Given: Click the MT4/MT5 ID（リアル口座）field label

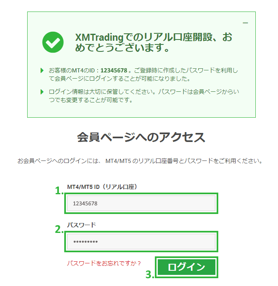Looking at the screenshot, I should pyautogui.click(x=102, y=187).
